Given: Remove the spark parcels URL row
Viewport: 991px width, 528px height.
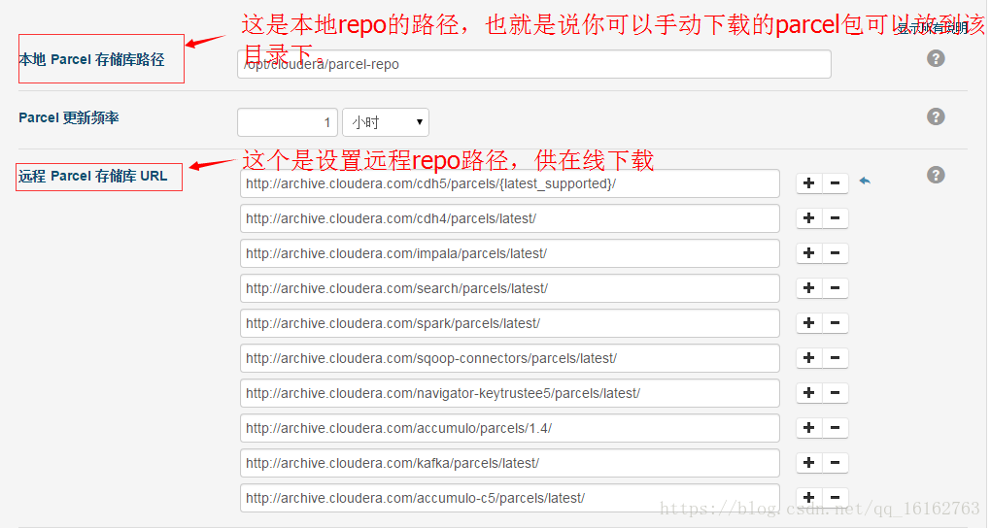Looking at the screenshot, I should tap(835, 323).
